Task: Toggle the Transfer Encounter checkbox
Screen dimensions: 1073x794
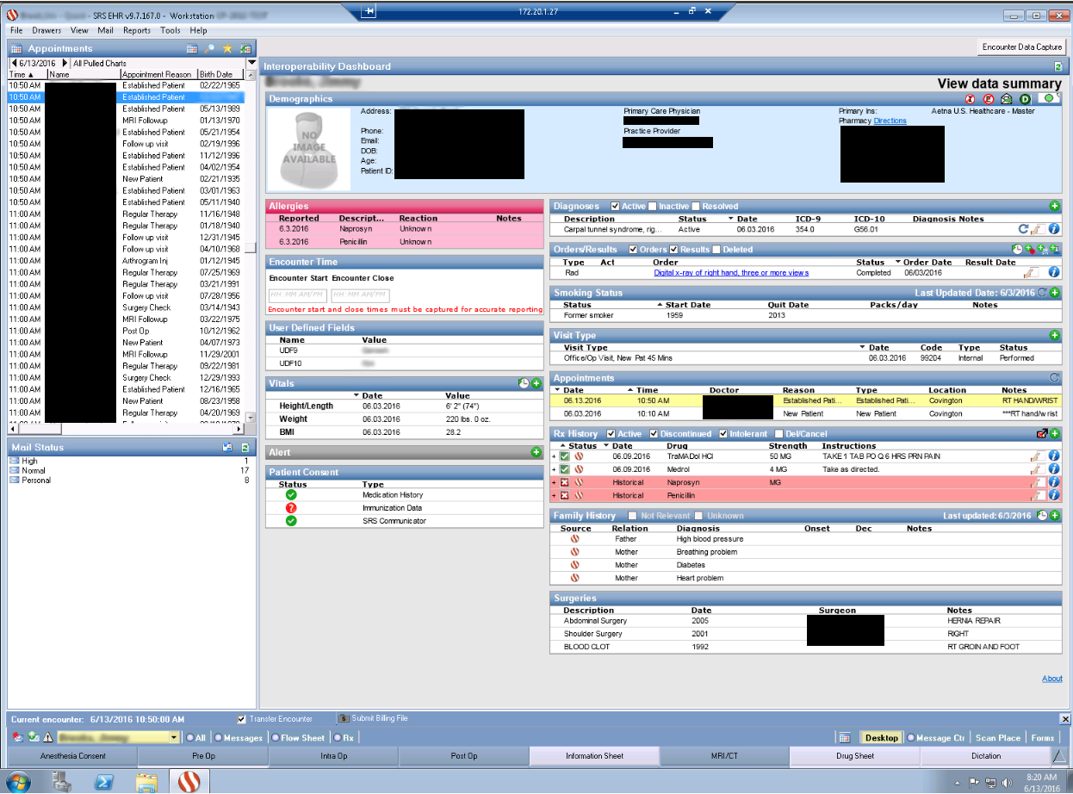Action: tap(241, 718)
